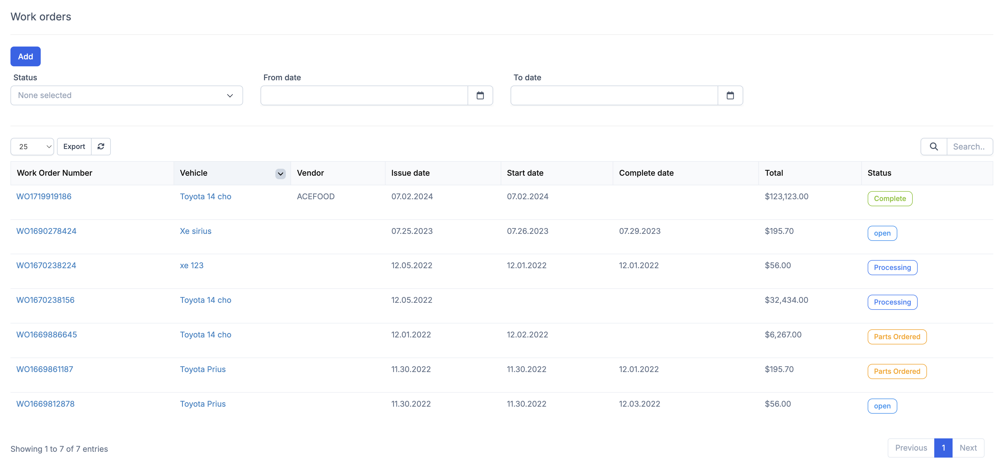
Task: Sort by Total column header
Action: pyautogui.click(x=773, y=173)
